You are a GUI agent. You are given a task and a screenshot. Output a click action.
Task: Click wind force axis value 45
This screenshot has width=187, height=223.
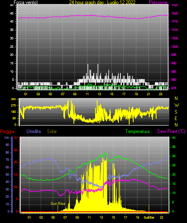pos(12,14)
